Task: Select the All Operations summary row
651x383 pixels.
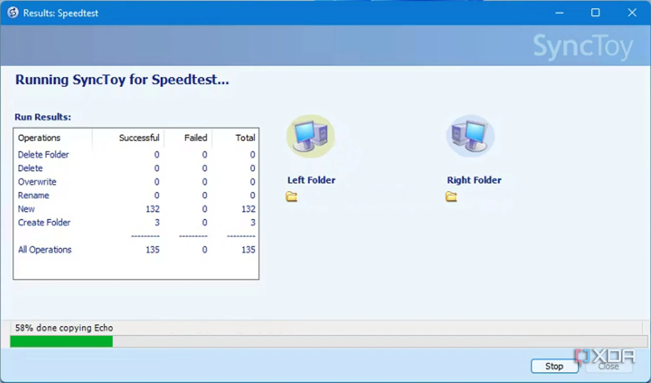Action: point(45,249)
